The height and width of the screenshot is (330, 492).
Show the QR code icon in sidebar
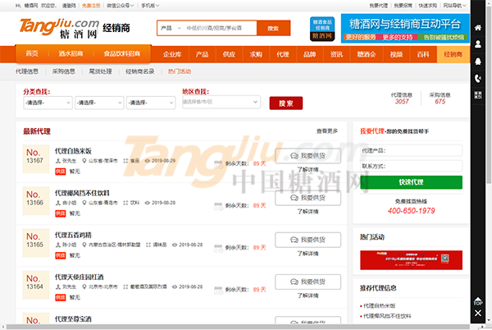pos(477,95)
